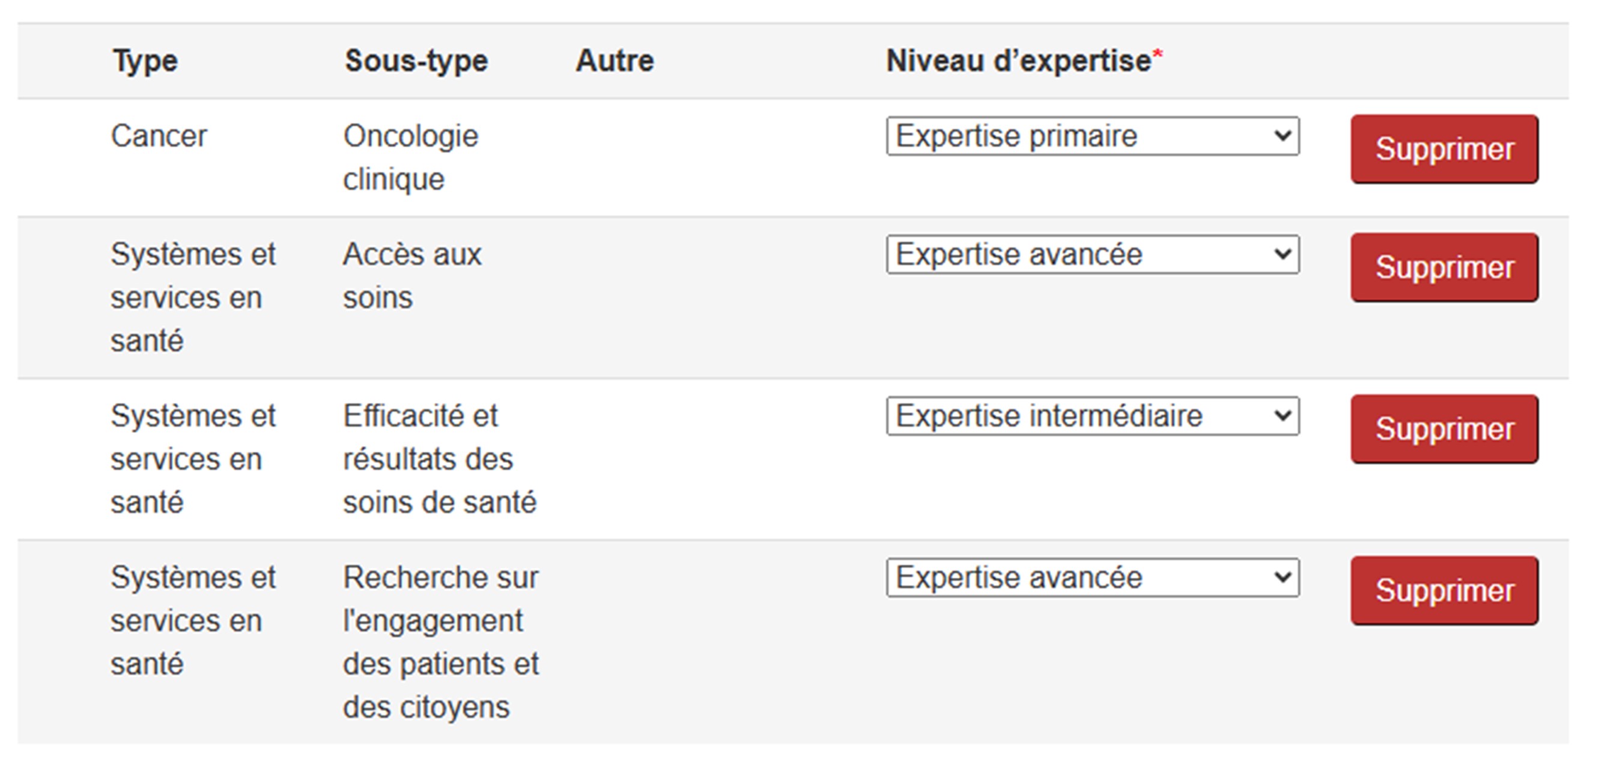Expand the Expertise intermédiaire dropdown
The height and width of the screenshot is (765, 1616).
tap(1092, 416)
